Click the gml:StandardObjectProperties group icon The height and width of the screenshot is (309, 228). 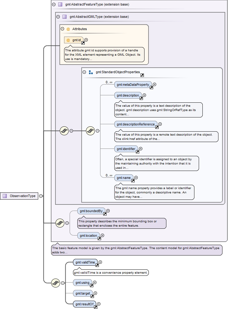91,72
